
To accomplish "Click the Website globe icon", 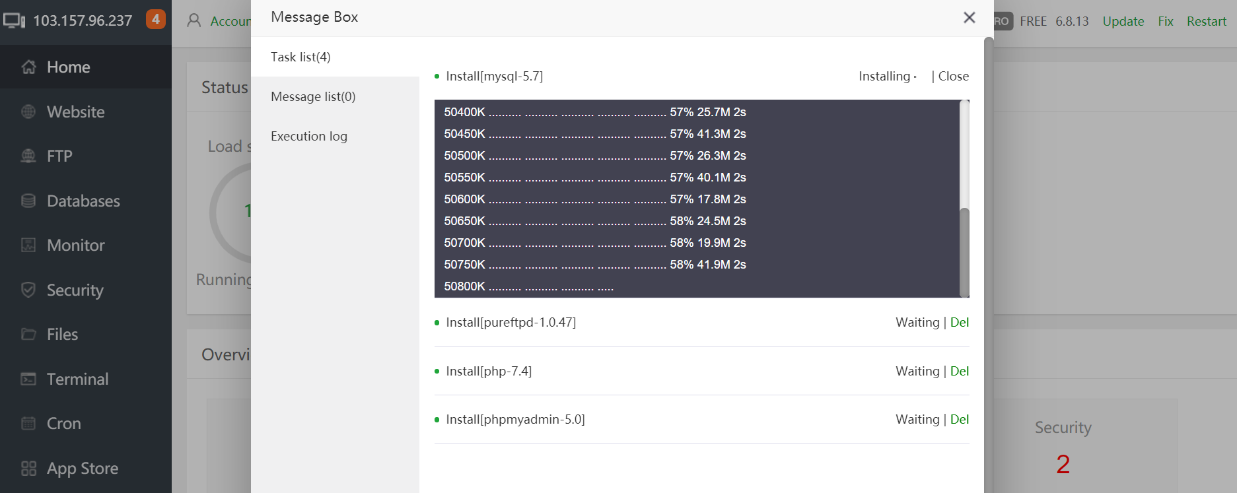I will click(28, 112).
